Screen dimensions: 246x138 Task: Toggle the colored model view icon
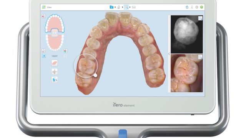tap(66, 51)
